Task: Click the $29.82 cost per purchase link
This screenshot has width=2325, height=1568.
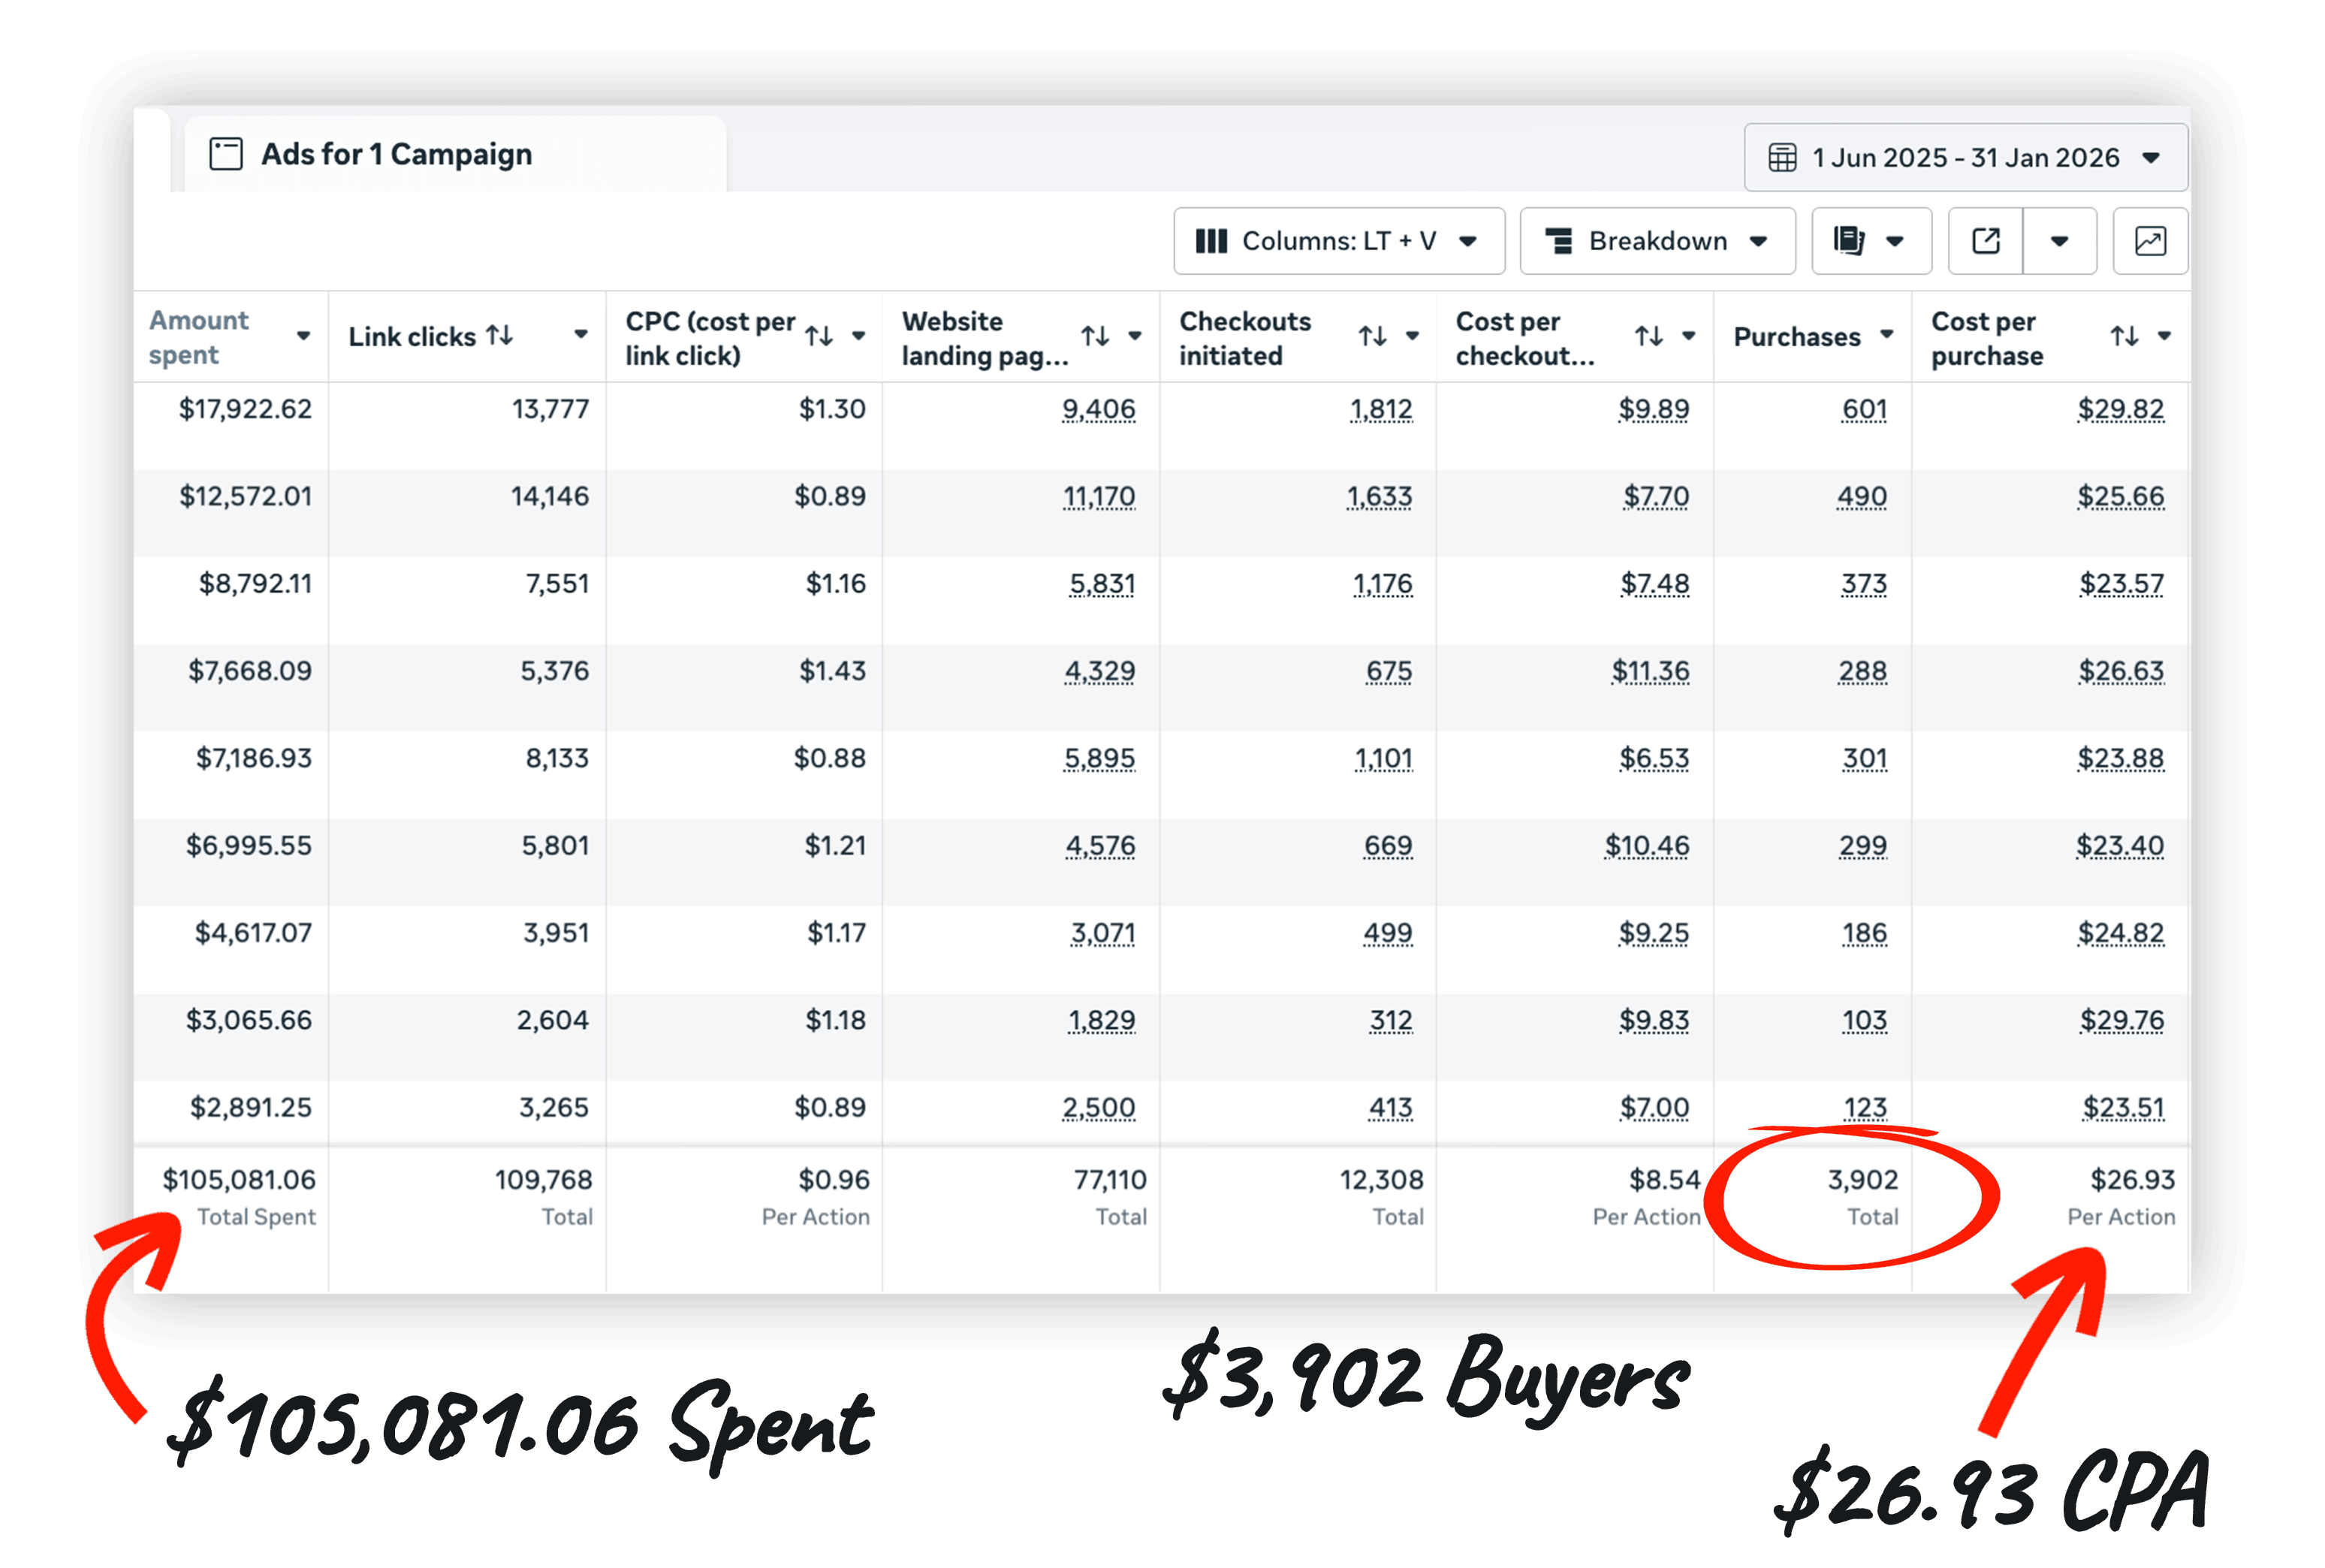Action: point(2120,410)
